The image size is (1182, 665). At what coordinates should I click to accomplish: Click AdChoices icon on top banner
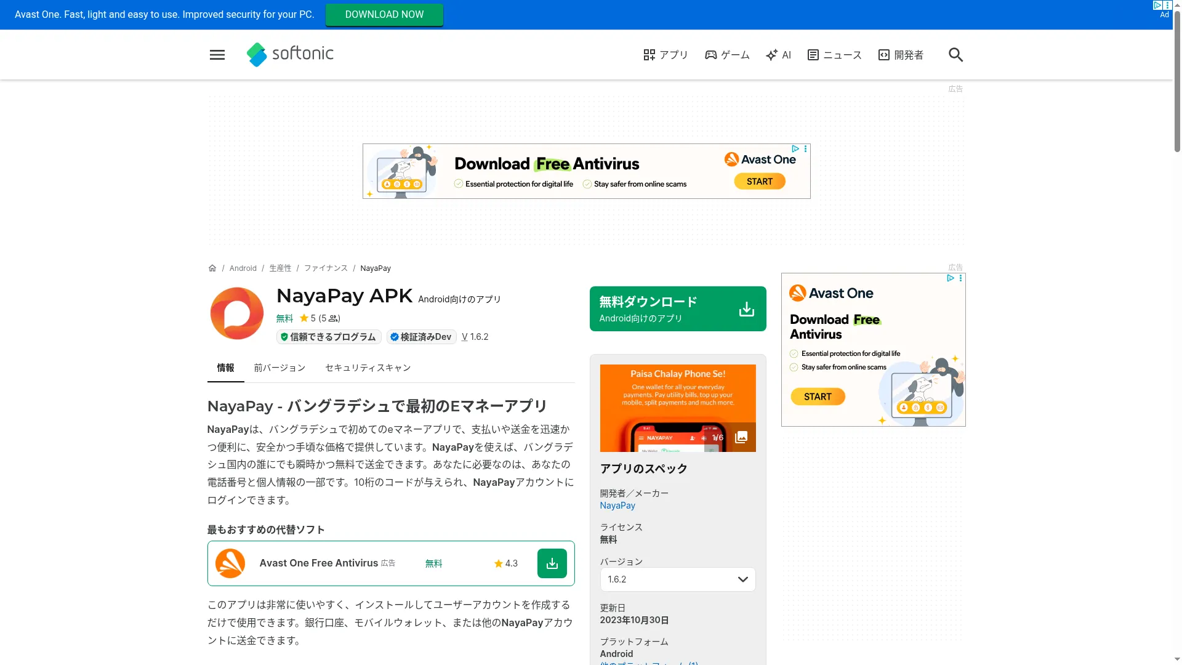pyautogui.click(x=1157, y=5)
